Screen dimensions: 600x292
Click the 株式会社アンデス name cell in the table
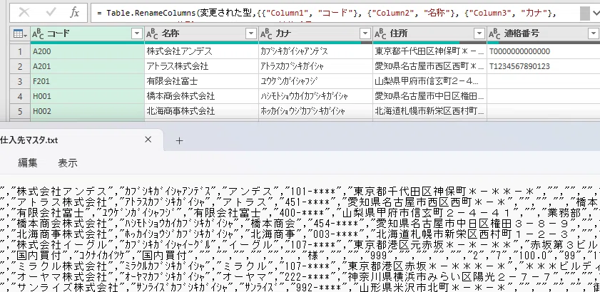(202, 51)
